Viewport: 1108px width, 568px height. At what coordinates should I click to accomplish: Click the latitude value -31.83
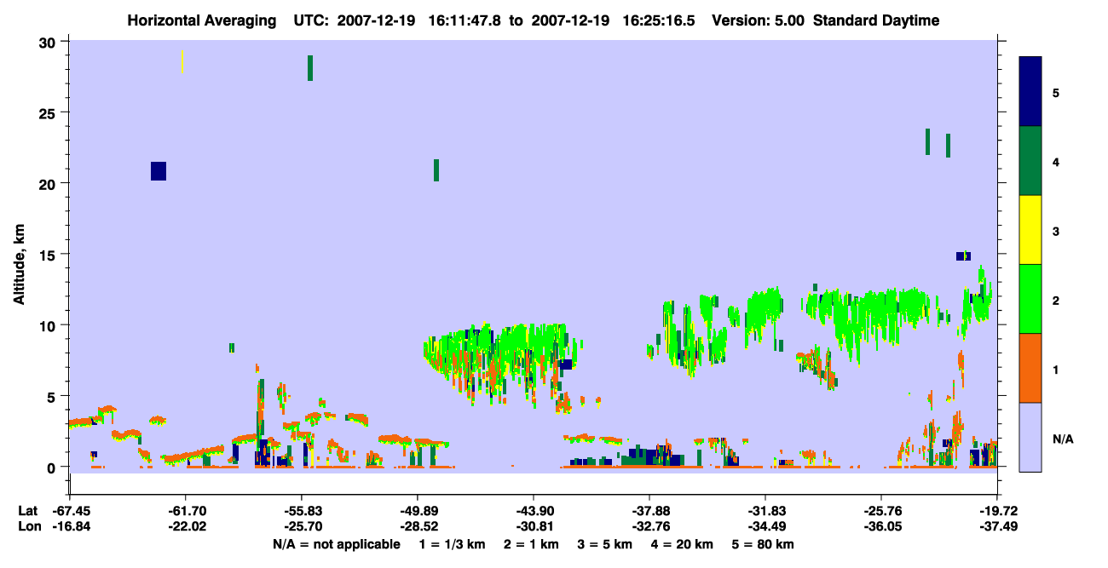(x=765, y=511)
